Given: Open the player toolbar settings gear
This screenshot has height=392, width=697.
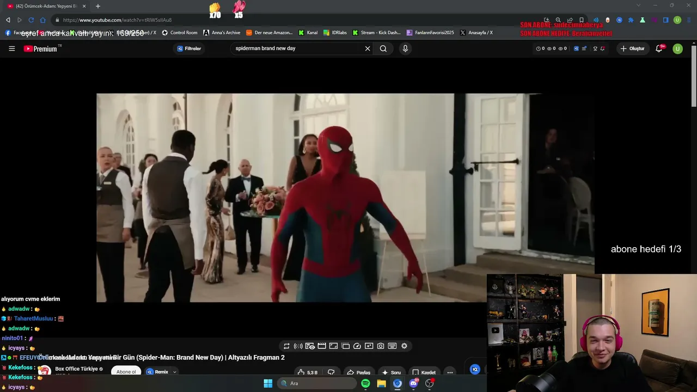Looking at the screenshot, I should [404, 346].
